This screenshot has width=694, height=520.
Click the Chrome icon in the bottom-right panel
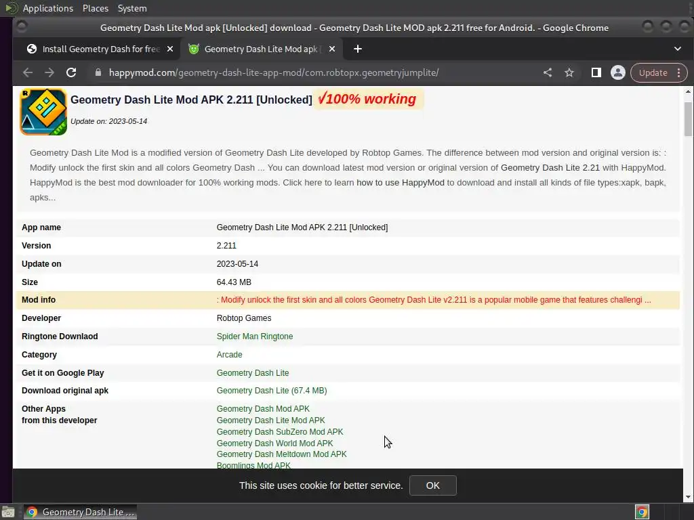[x=642, y=512]
